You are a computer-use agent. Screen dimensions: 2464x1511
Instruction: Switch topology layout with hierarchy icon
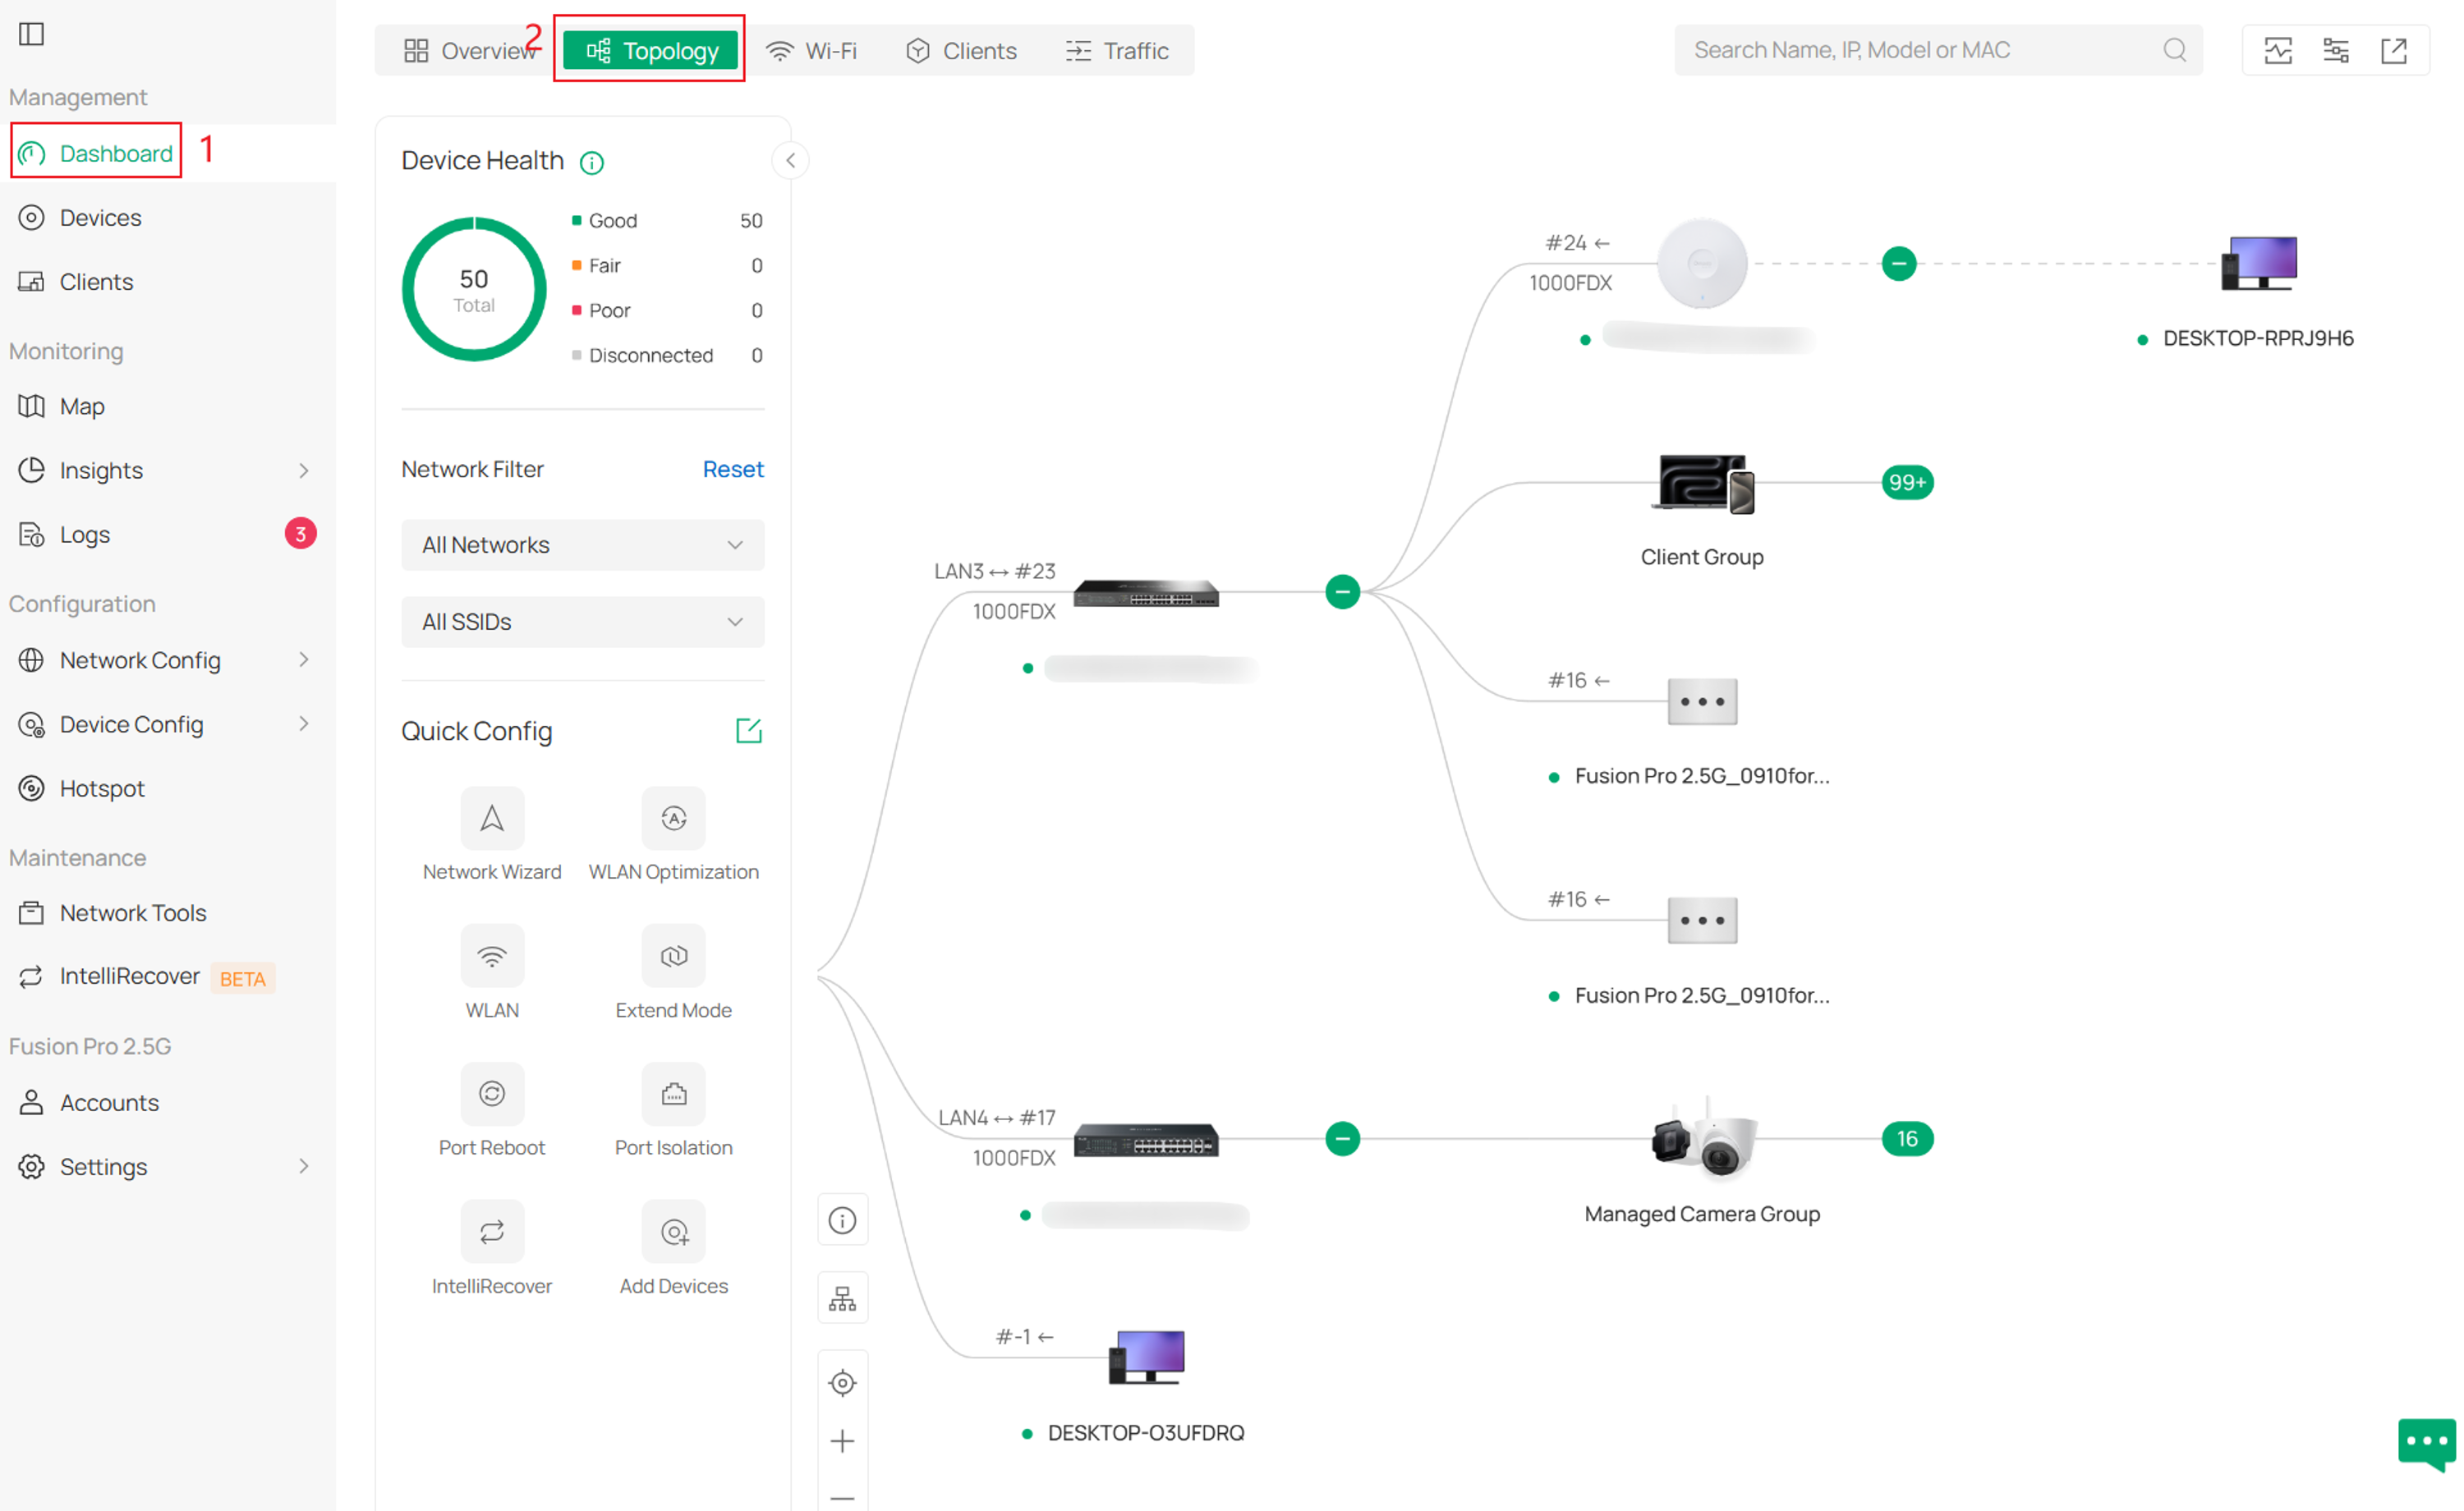click(x=843, y=1299)
